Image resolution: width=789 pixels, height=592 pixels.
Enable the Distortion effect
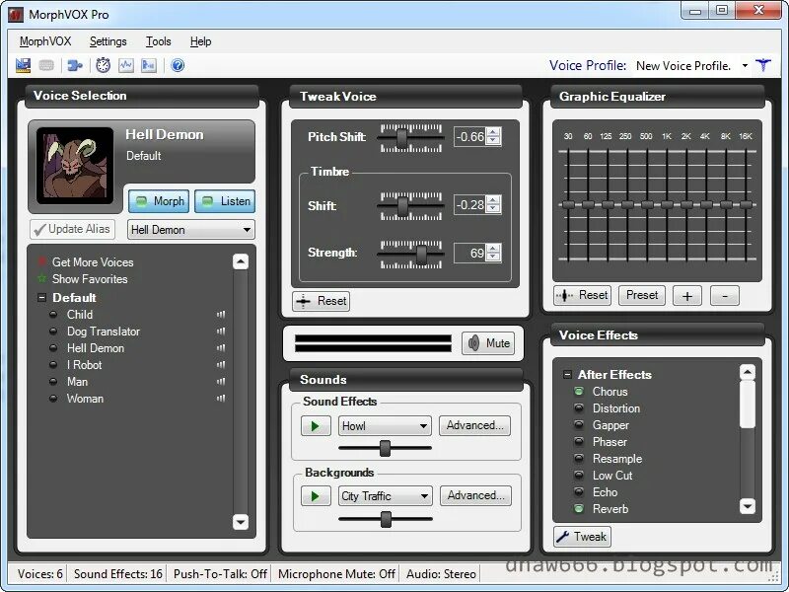point(579,407)
